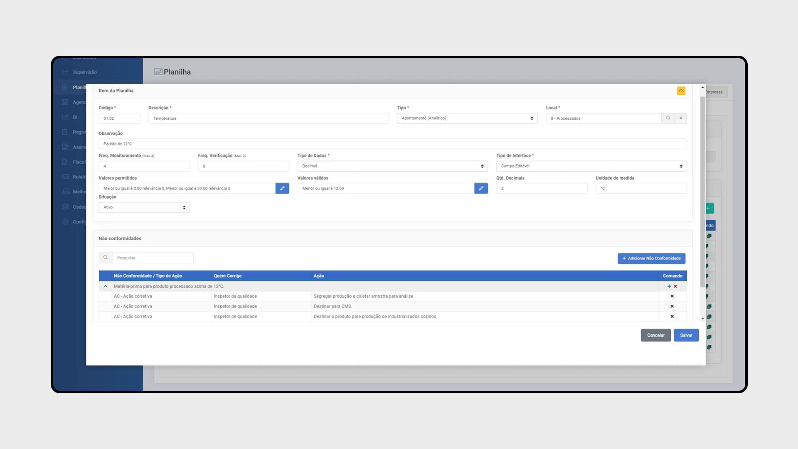
Task: Click the Freq. Verificação field
Action: [243, 166]
